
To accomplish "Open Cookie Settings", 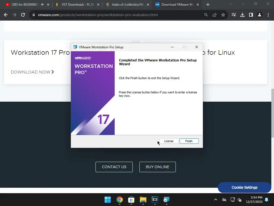I will [245, 187].
